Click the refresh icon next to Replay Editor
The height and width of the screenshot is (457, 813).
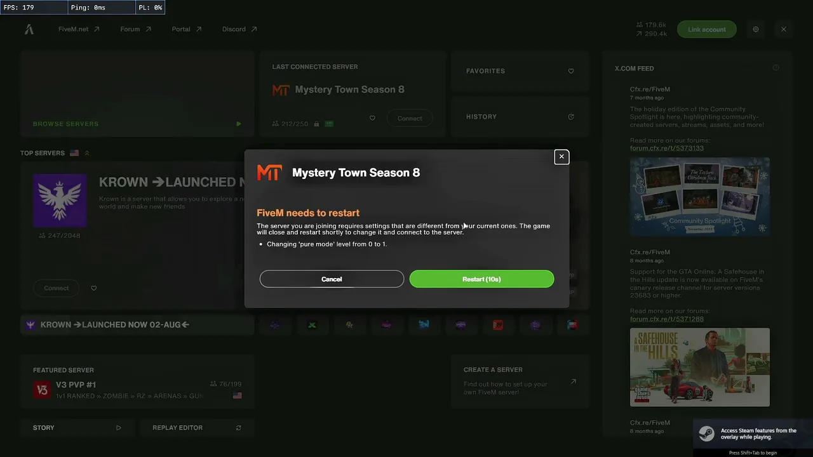pos(239,428)
